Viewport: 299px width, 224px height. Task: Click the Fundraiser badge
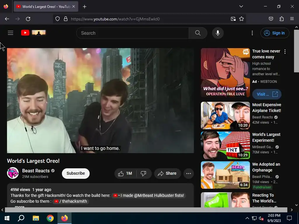point(262,187)
